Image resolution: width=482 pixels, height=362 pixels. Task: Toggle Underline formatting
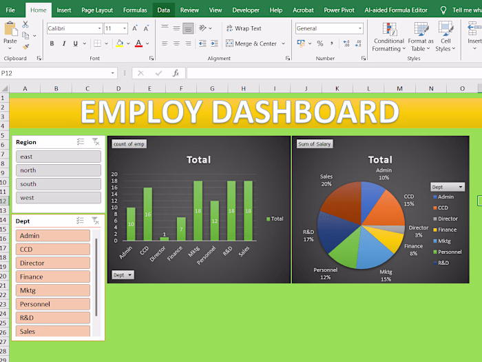point(75,43)
